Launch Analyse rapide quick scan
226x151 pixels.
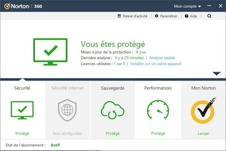(x=162, y=58)
